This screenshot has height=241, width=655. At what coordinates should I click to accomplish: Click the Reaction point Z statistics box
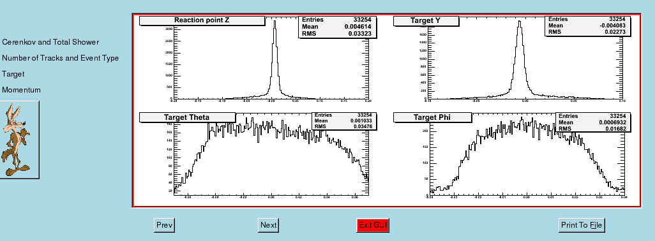coord(338,27)
